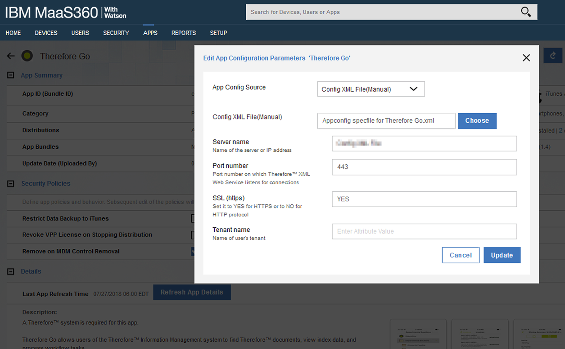The height and width of the screenshot is (349, 565).
Task: Click the SSL (https) value field
Action: coord(424,199)
